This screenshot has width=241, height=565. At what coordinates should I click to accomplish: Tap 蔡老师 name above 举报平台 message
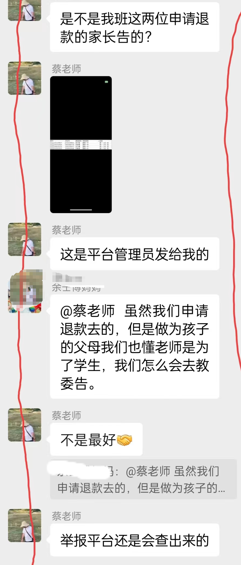(x=67, y=516)
